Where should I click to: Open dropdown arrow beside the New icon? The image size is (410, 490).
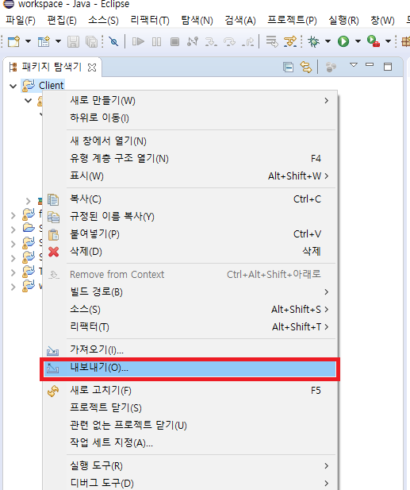click(x=28, y=41)
